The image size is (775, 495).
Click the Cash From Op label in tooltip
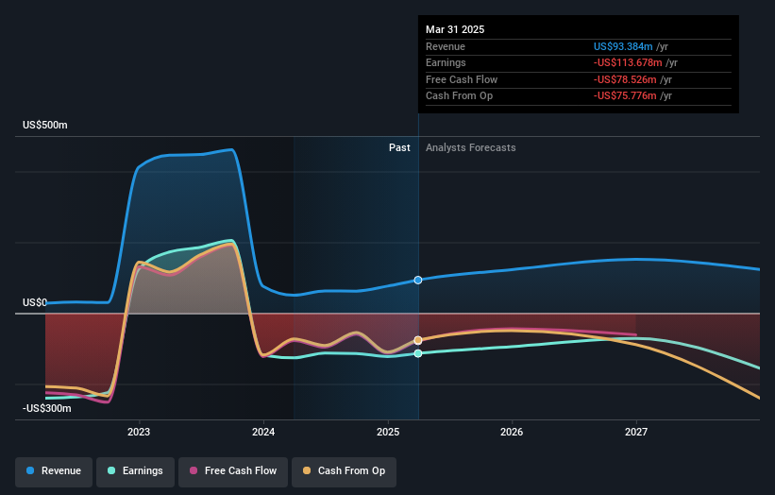pos(459,96)
